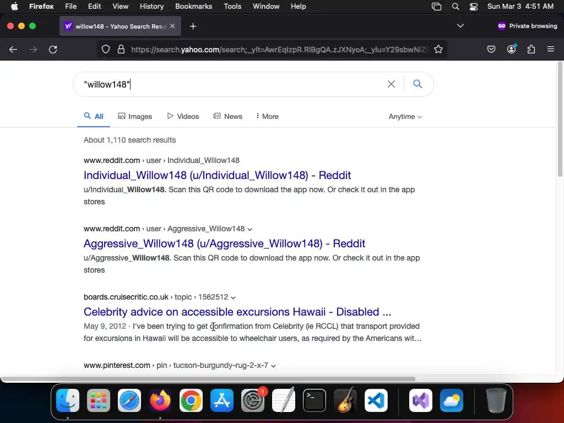
Task: Expand the list all tabs chevron
Action: click(x=460, y=26)
